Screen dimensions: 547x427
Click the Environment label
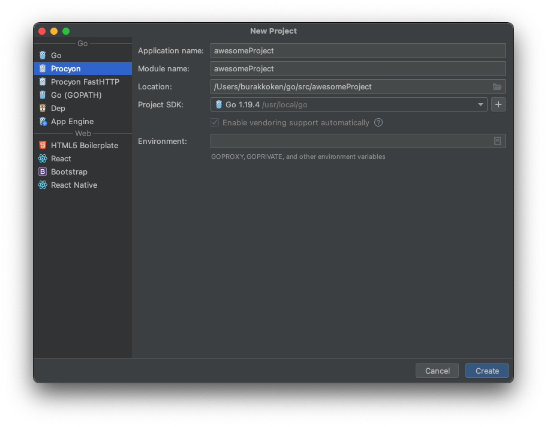162,141
